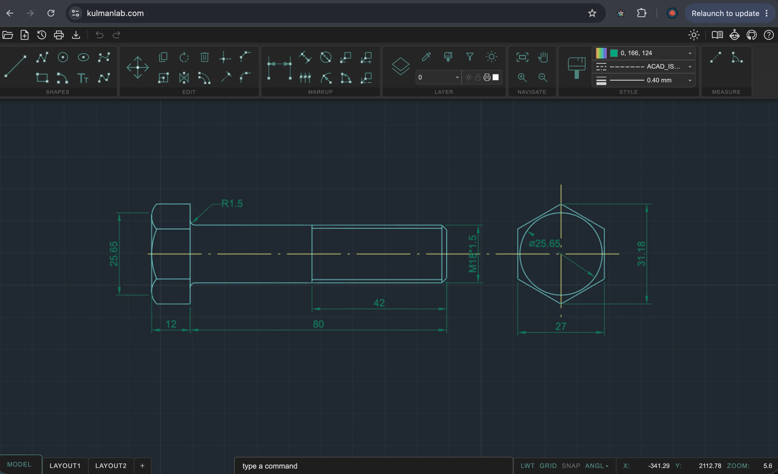Open the layer name dropdown showing 0

(x=438, y=77)
